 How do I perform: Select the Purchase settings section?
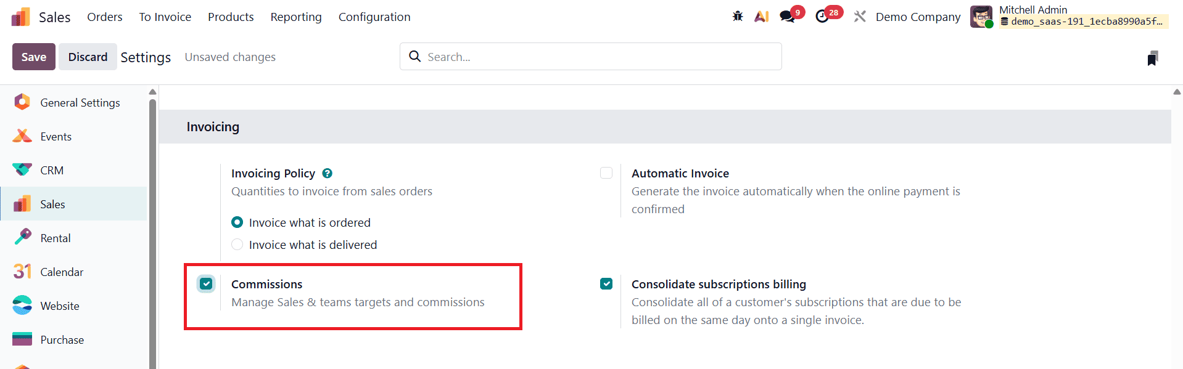62,339
